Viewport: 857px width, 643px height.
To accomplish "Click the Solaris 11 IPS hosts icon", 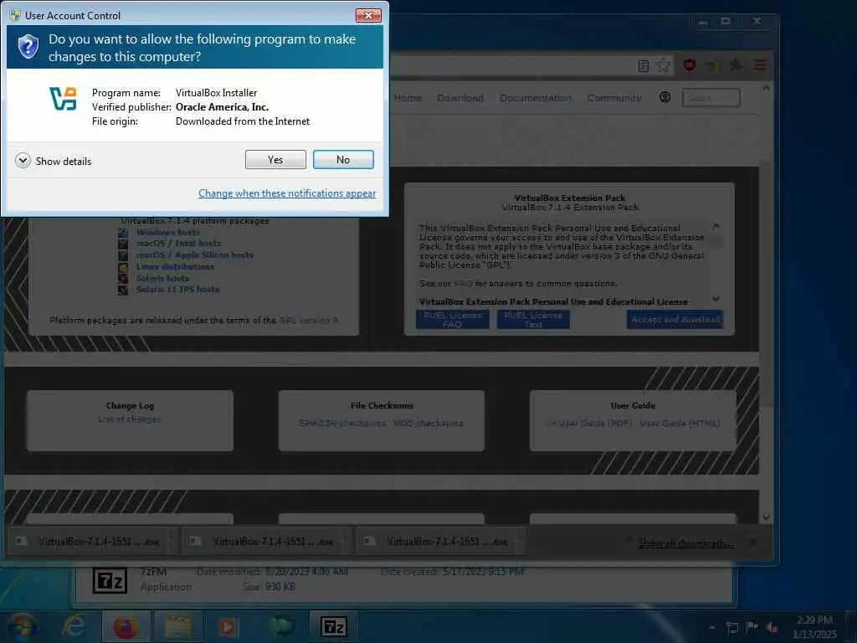I will [x=123, y=290].
